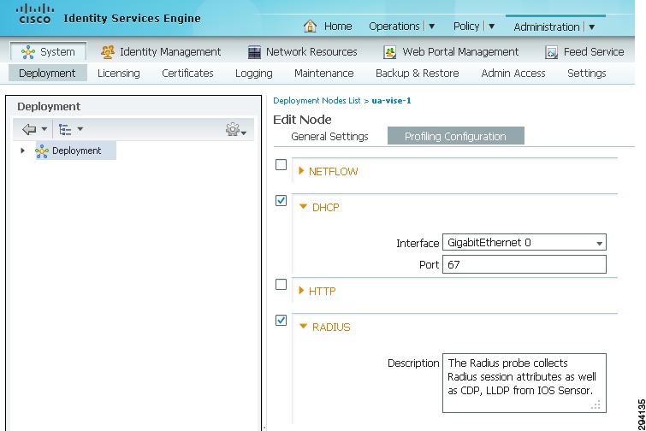The image size is (646, 431).
Task: Click the DHCP section title
Action: tap(325, 208)
